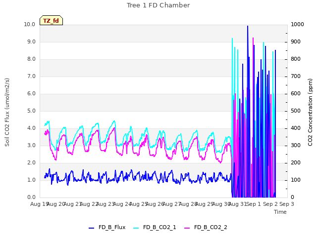Click the magenta FD_B_CO2_2 legend swatch

click(x=187, y=228)
